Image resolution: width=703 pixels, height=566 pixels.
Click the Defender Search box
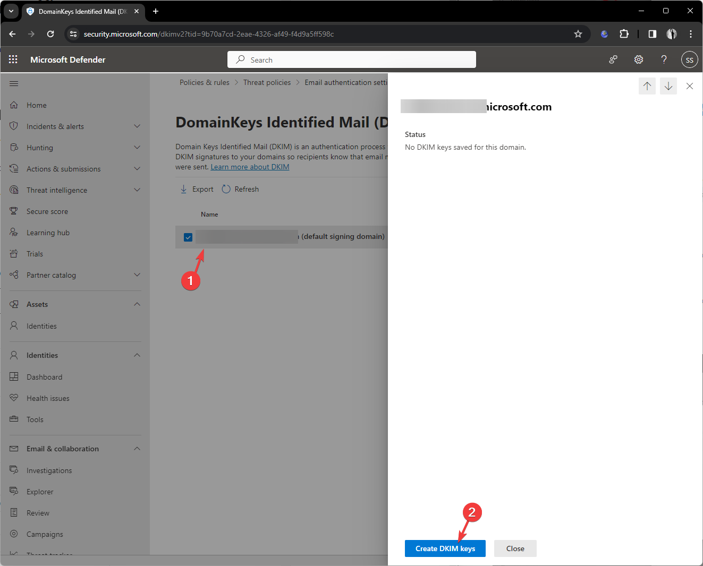352,59
